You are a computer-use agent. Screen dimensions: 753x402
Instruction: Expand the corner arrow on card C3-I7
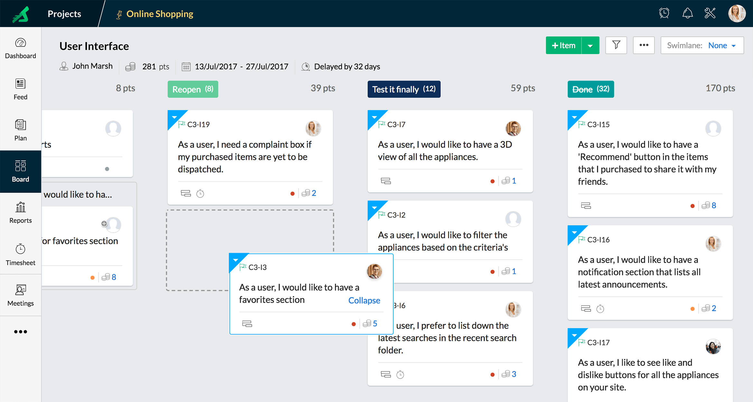pos(374,117)
